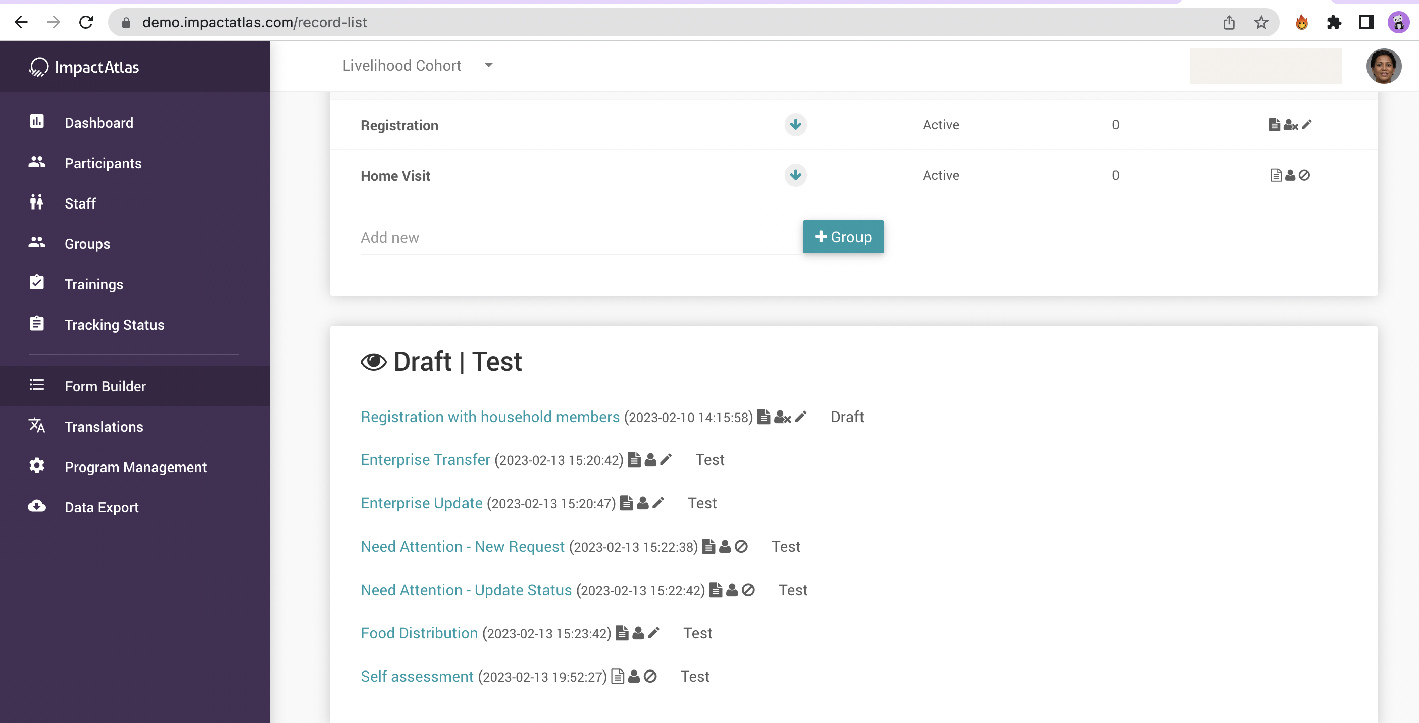
Task: Click the document icon in Home Visit row
Action: 1275,175
